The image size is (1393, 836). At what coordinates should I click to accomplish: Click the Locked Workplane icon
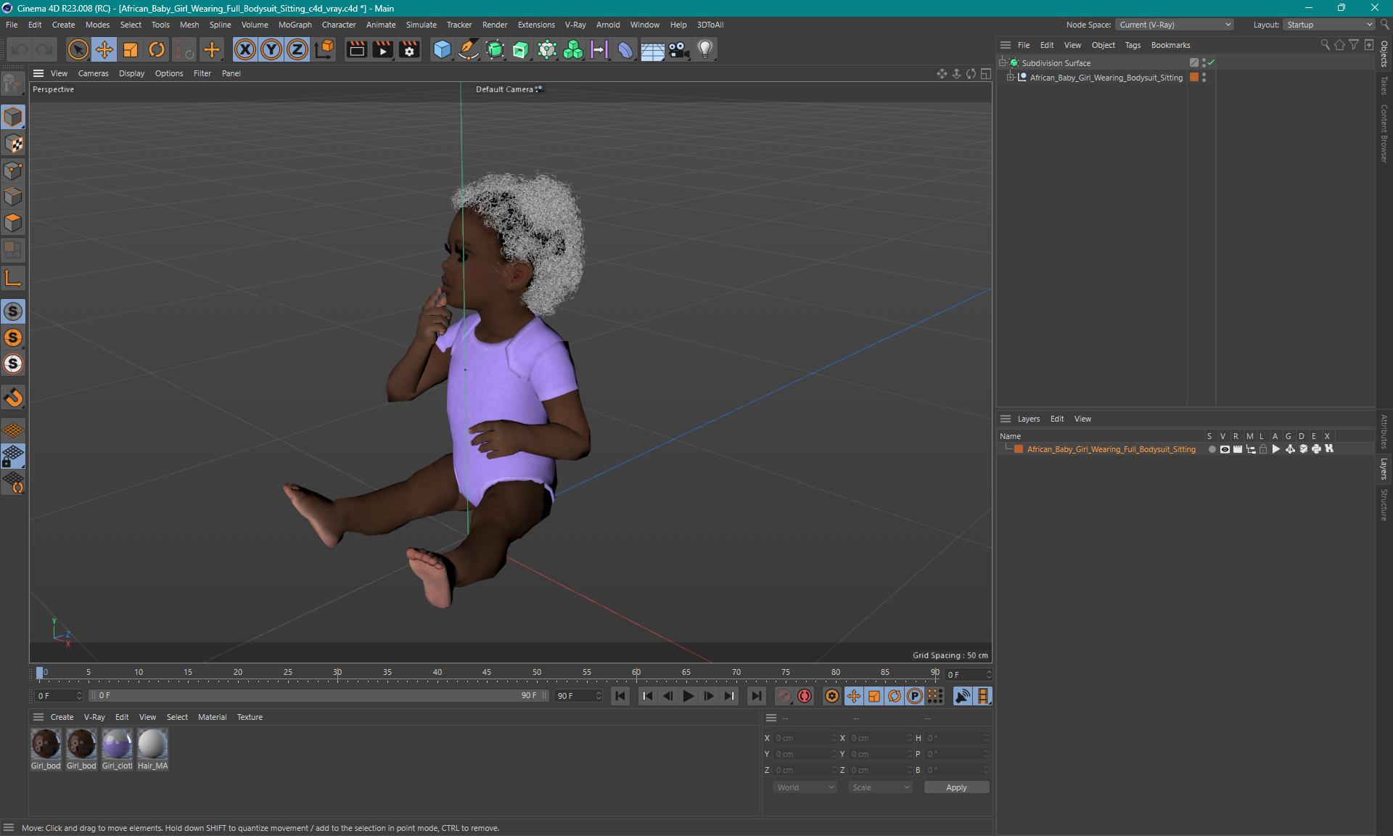[x=13, y=456]
